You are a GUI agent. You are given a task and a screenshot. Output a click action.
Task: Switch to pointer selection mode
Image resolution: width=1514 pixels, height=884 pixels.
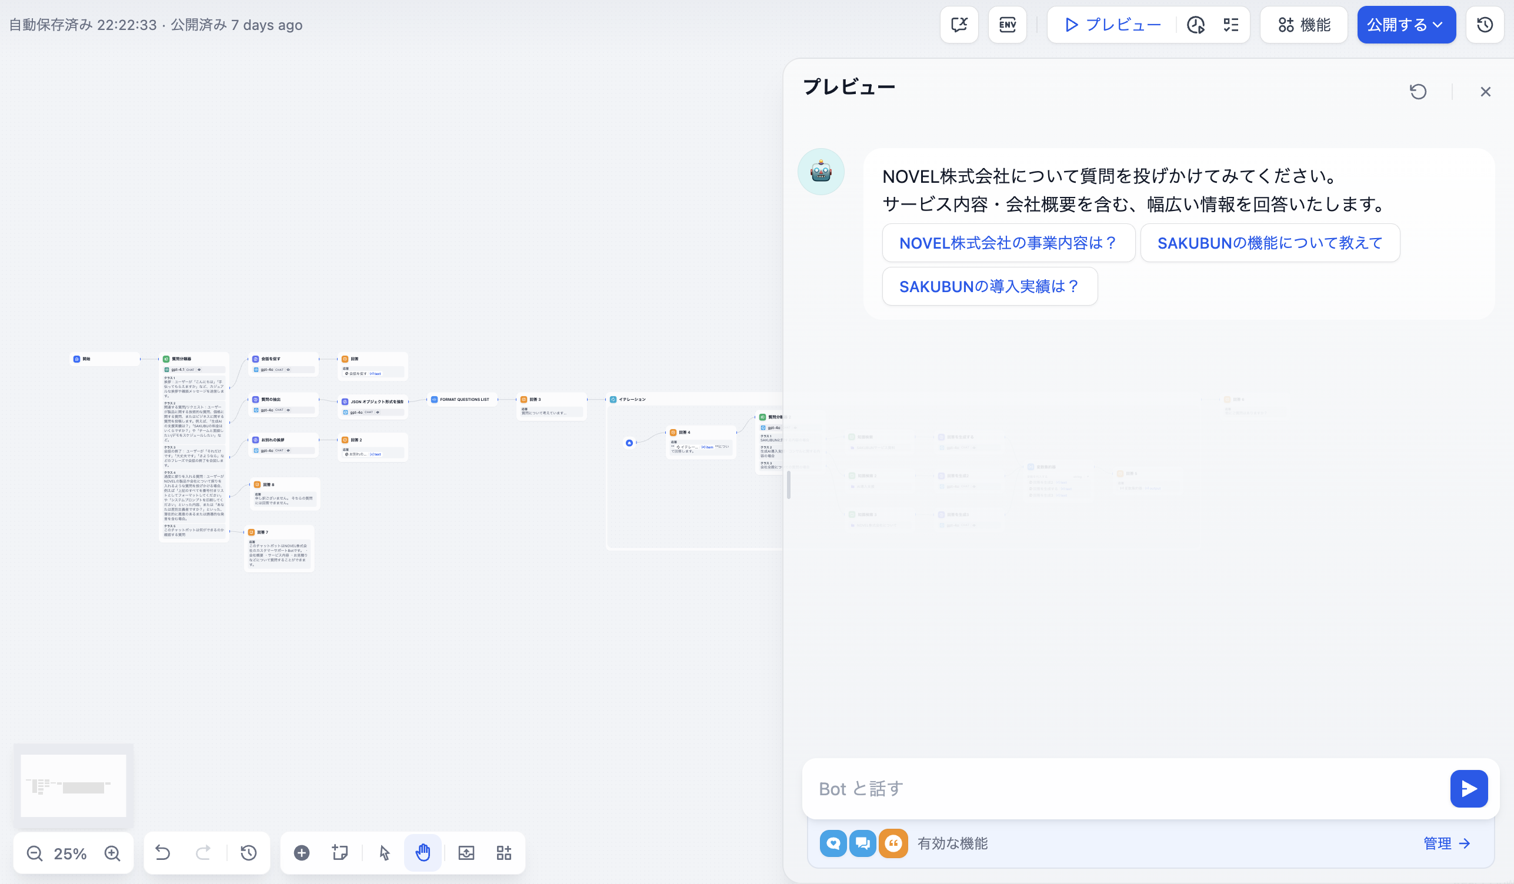(385, 853)
